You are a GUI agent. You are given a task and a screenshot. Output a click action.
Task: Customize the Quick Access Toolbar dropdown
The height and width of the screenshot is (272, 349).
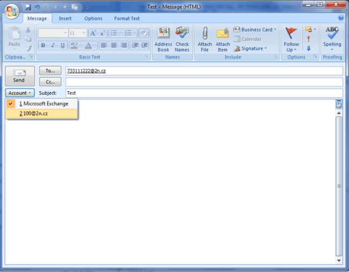tap(88, 7)
